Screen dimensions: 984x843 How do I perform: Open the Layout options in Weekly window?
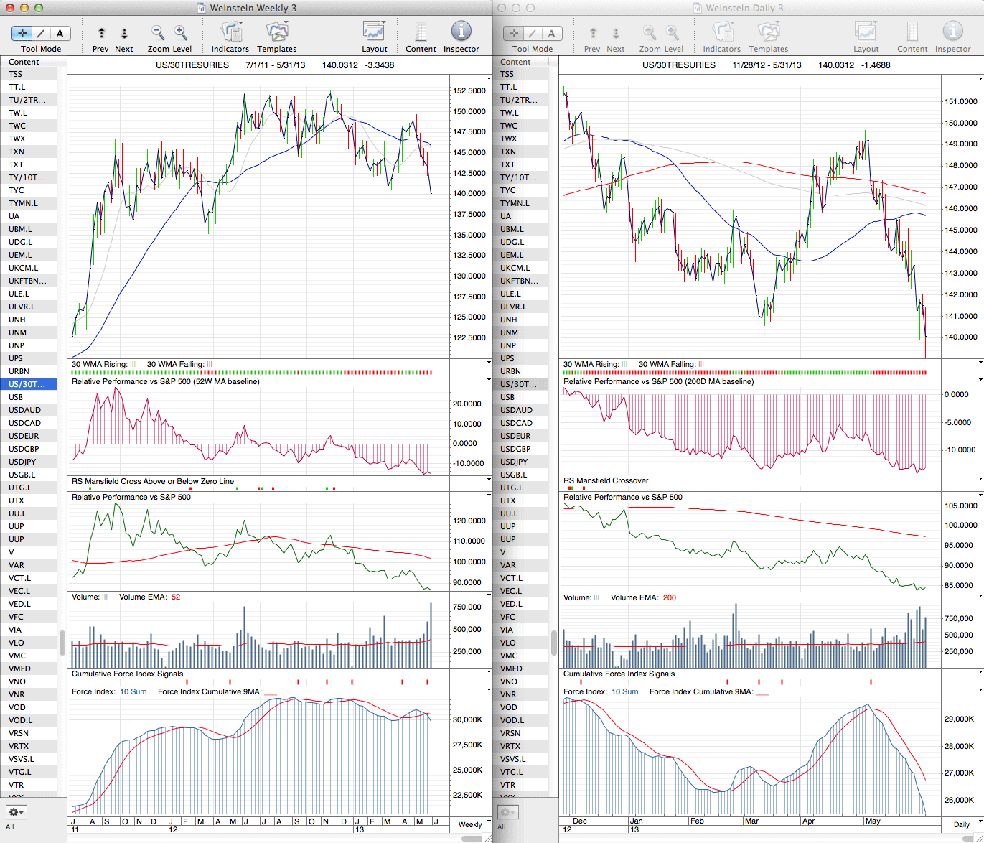(x=374, y=33)
